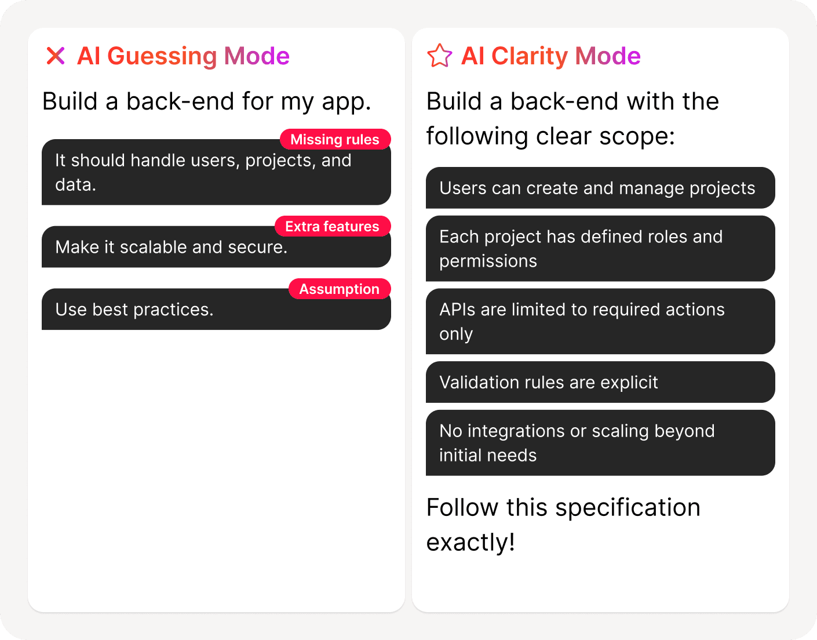Select 'Users can create and manage projects' item
Image resolution: width=817 pixels, height=640 pixels.
[x=597, y=188]
